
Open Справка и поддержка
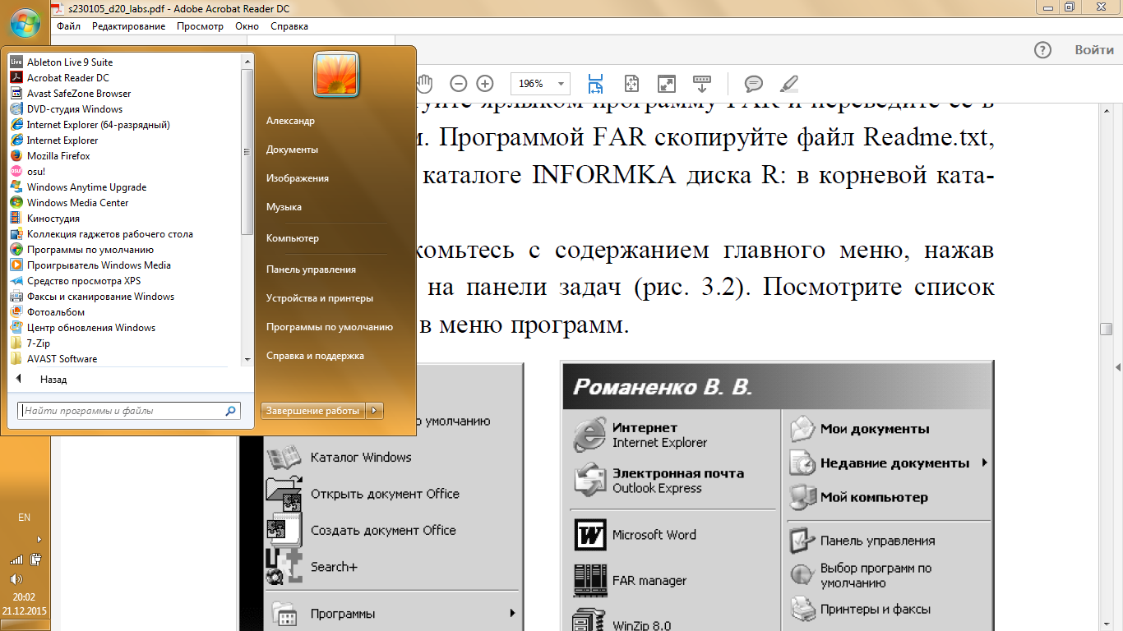(x=315, y=356)
